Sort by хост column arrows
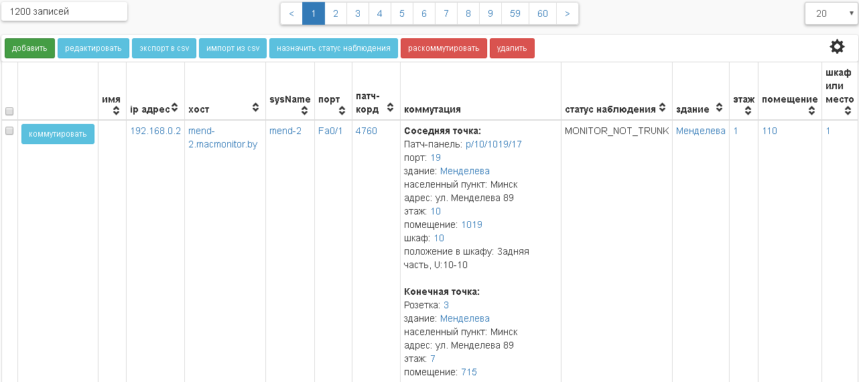This screenshot has height=382, width=859. point(255,108)
